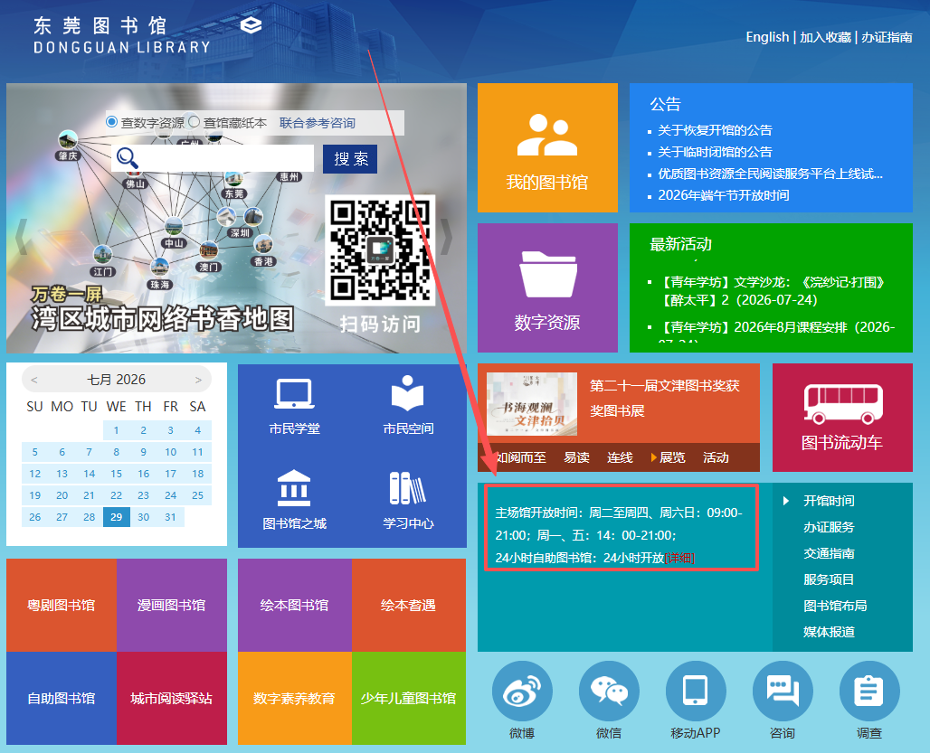Open the 移动APP tablet icon

[696, 691]
